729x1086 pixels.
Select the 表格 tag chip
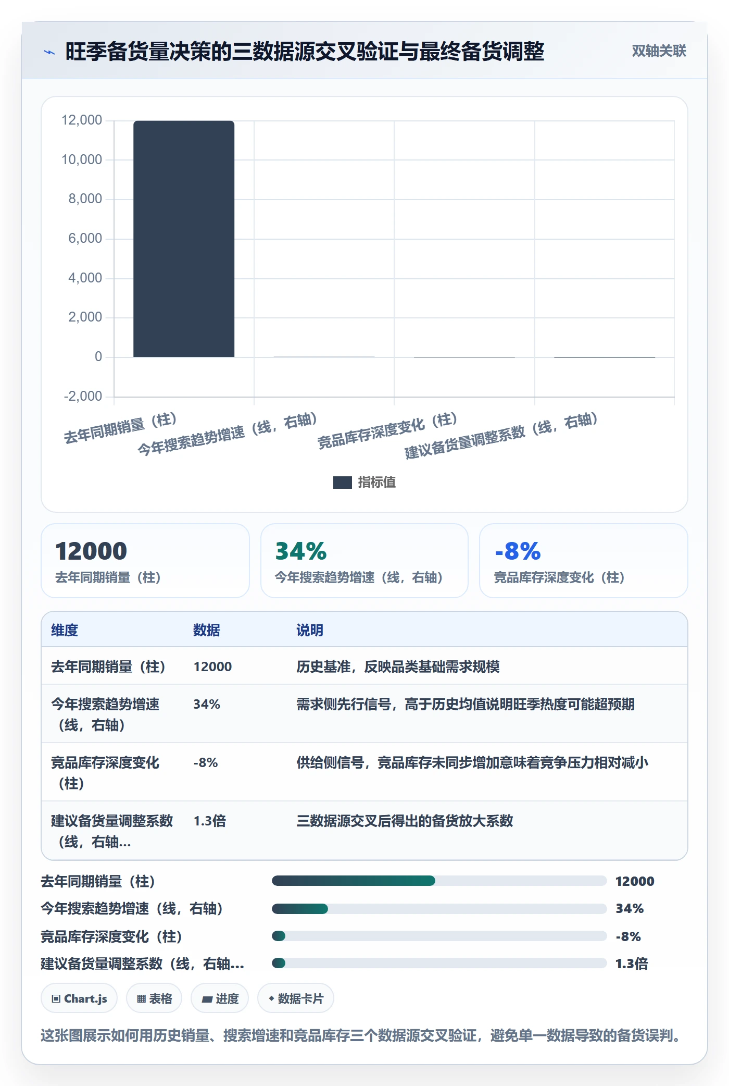pos(154,998)
